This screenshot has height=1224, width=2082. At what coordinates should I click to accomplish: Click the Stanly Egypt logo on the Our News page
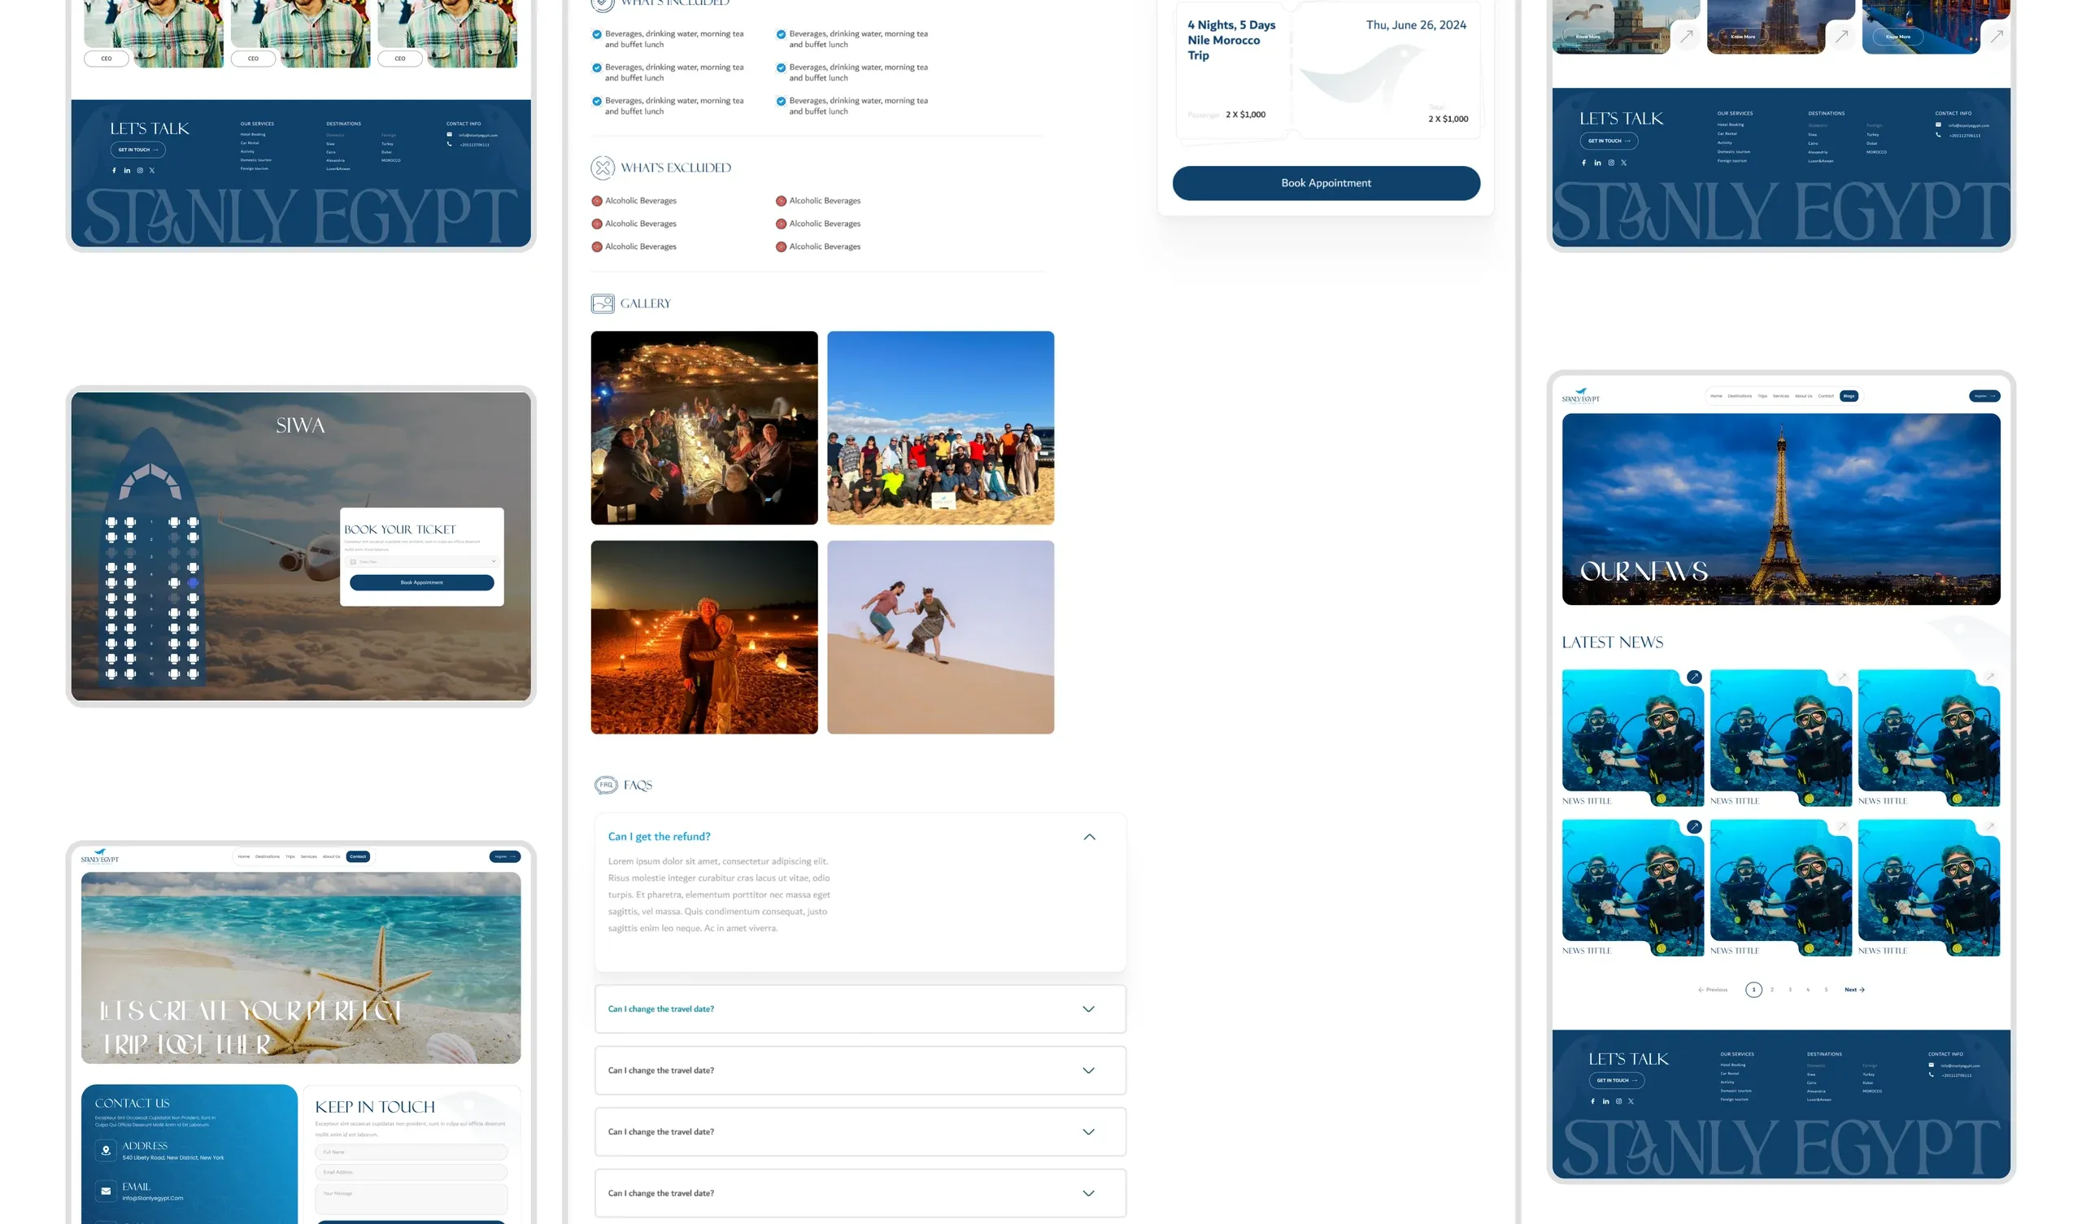click(1580, 395)
